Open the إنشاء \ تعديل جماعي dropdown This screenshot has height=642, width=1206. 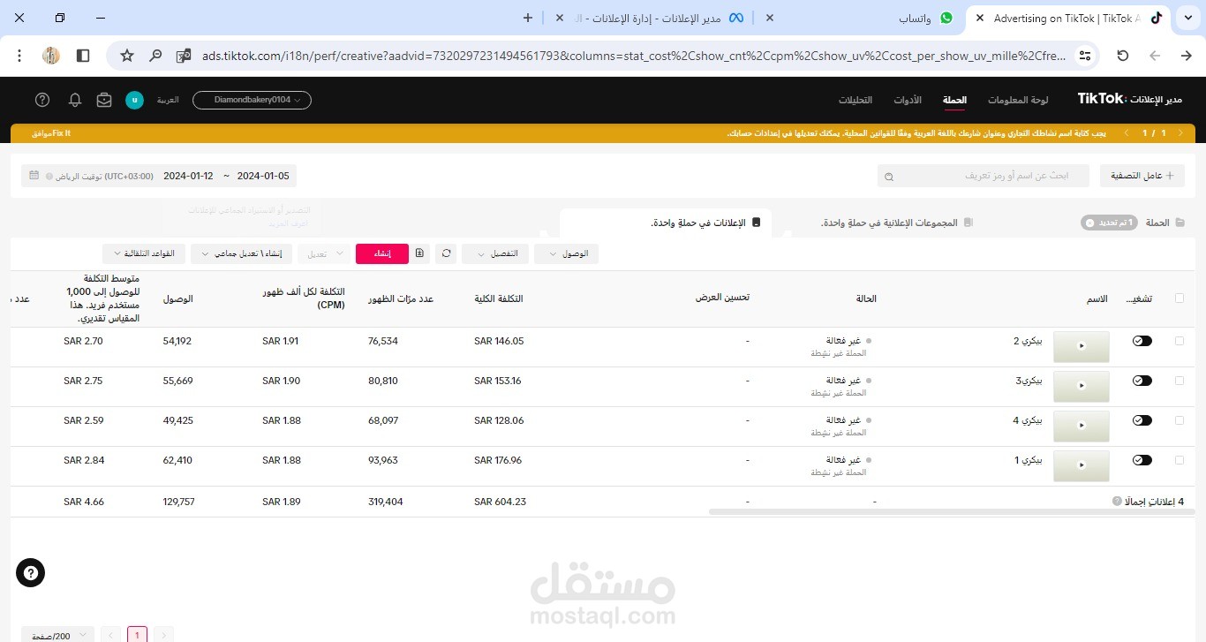coord(241,253)
